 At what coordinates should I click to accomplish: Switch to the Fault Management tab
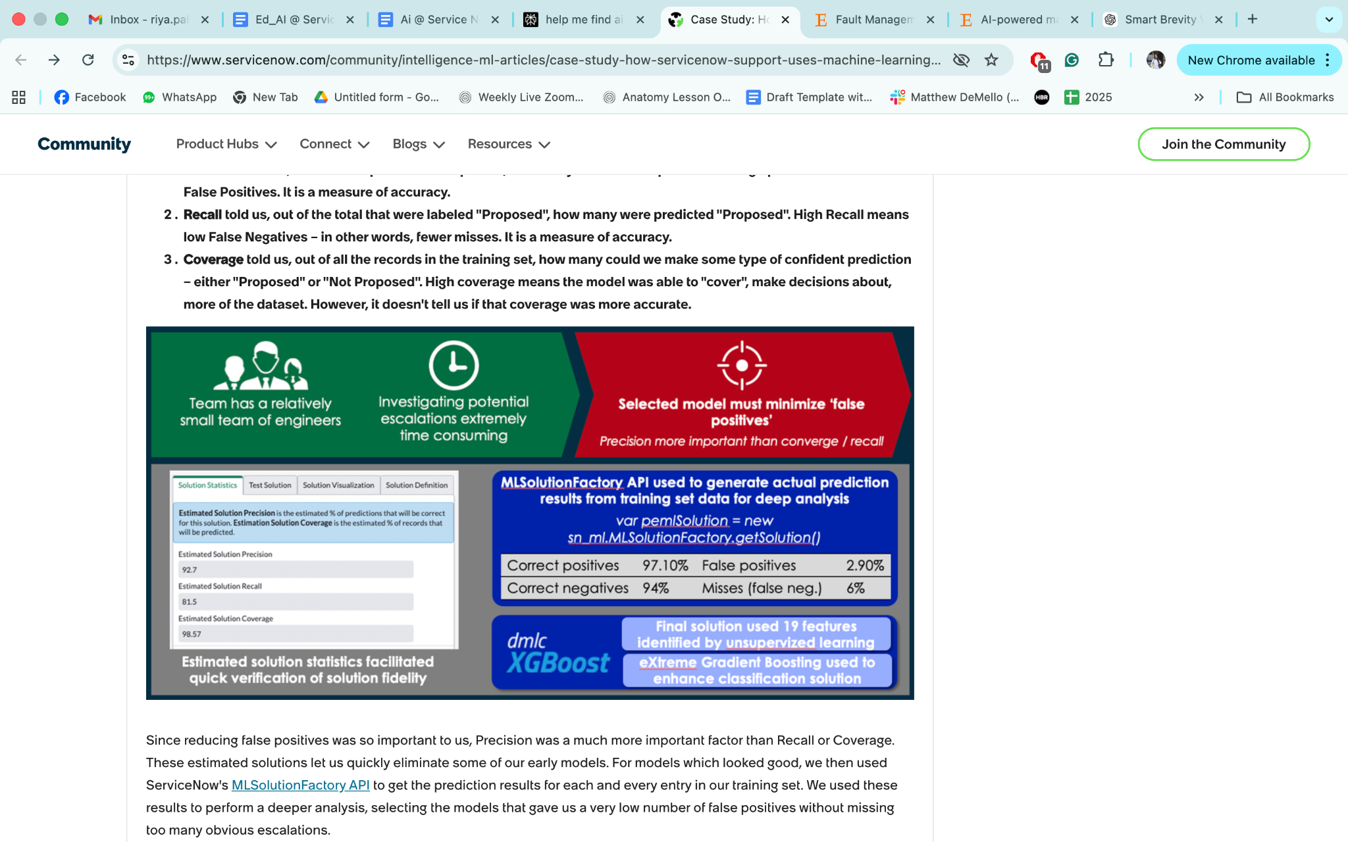point(873,20)
